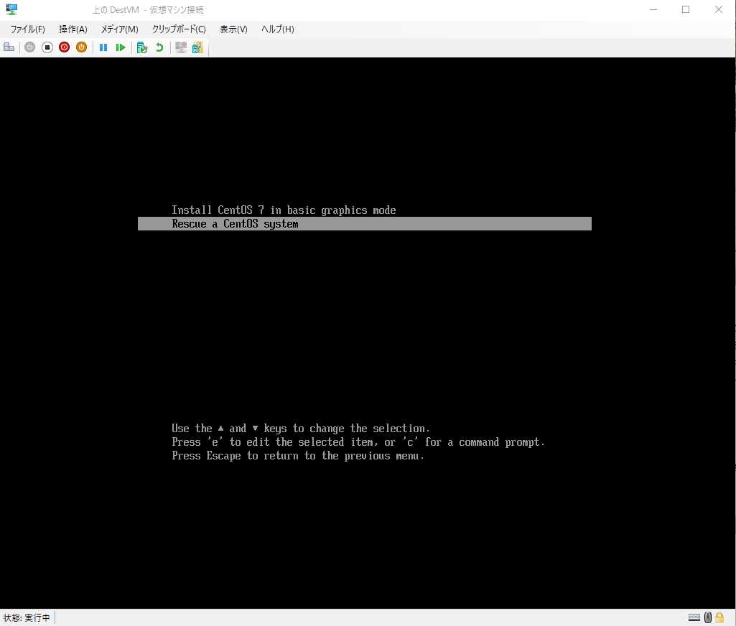Screen dimensions: 736x626
Task: Select the Rescue a CentOS system entry
Action: tap(234, 223)
